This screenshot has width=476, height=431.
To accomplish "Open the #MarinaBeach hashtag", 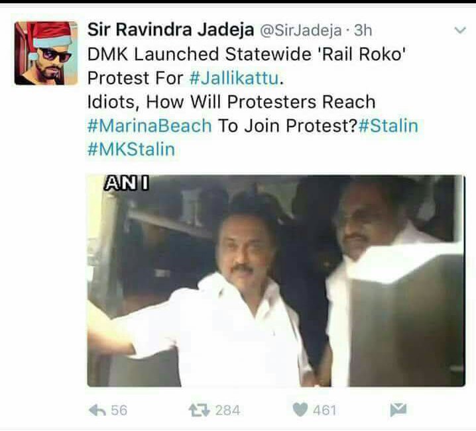I will tap(149, 126).
